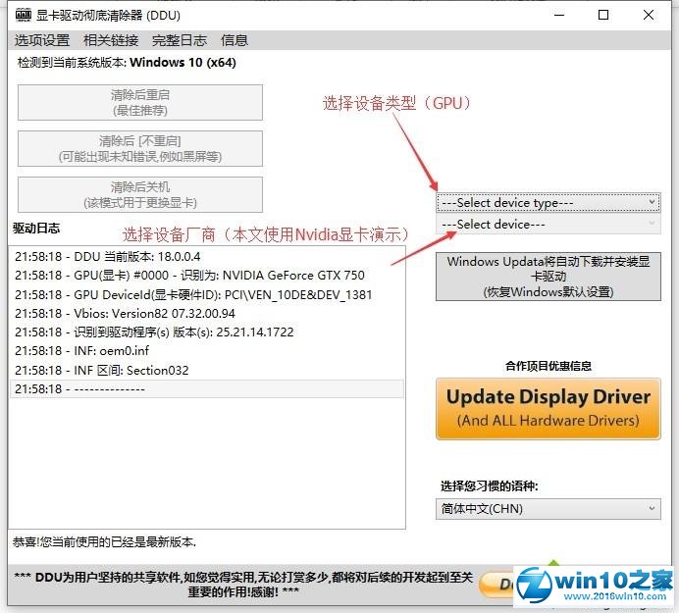The width and height of the screenshot is (679, 613).
Task: Expand the Select device type dropdown
Action: tap(548, 202)
